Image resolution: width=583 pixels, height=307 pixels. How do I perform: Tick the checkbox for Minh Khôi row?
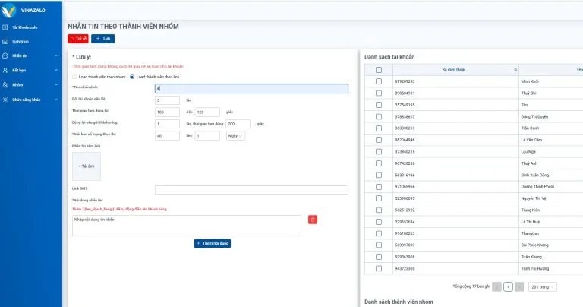click(379, 81)
